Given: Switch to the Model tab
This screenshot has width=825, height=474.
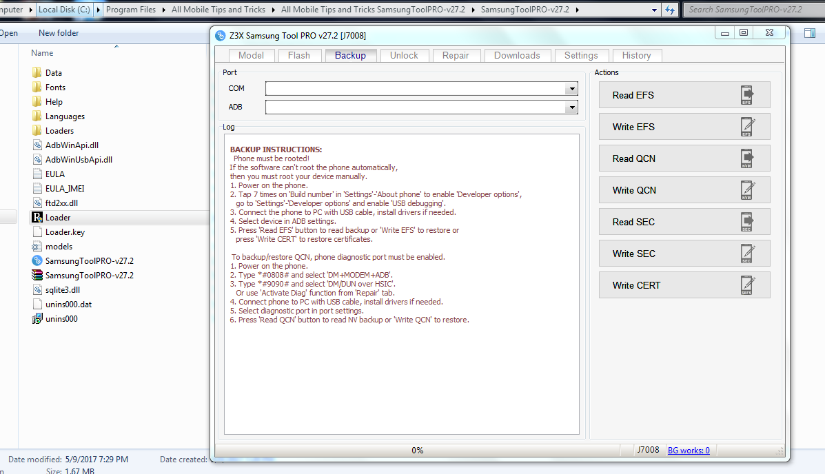Looking at the screenshot, I should click(x=251, y=56).
